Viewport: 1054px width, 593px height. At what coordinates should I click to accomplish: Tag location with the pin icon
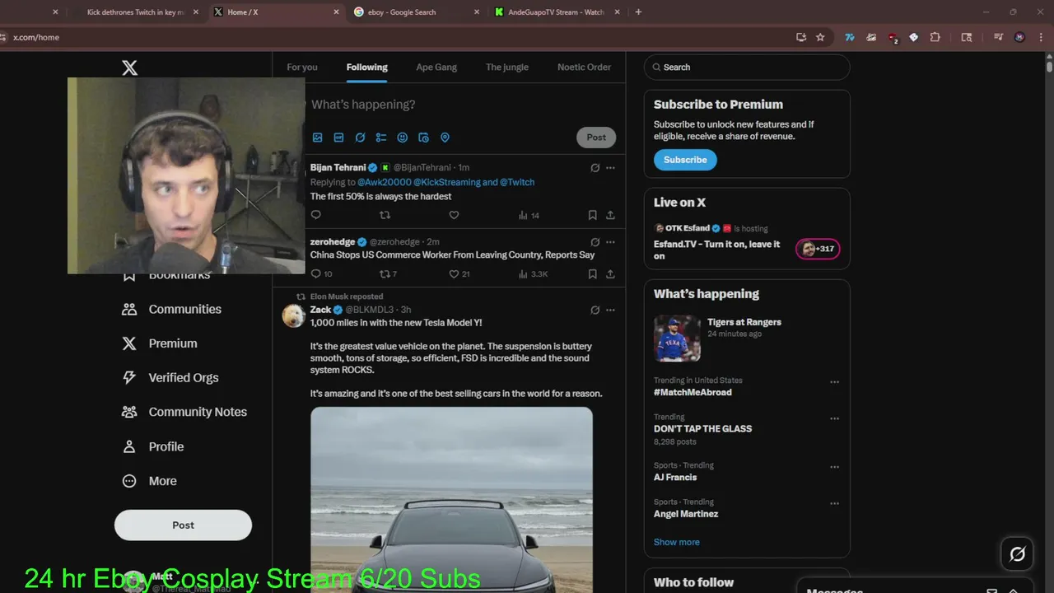445,138
